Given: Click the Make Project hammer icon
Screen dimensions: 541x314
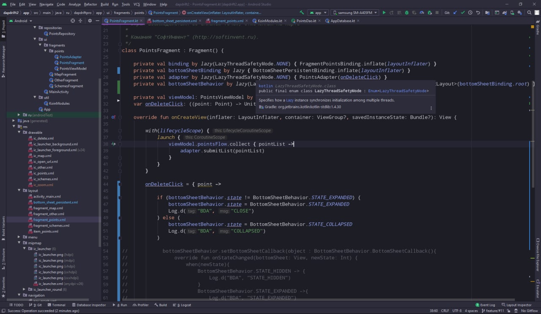Looking at the screenshot, I should (x=301, y=13).
